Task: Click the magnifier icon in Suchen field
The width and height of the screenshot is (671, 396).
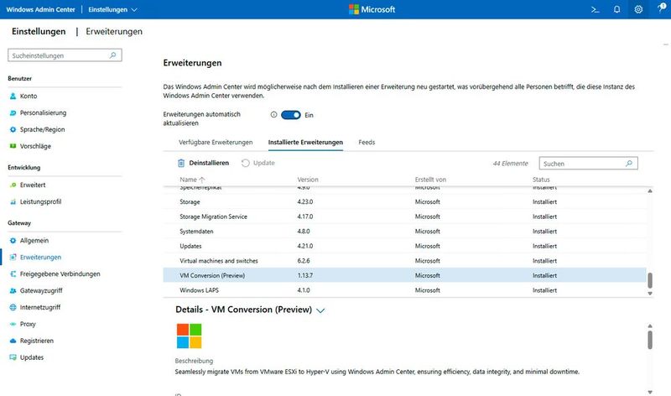Action: (628, 164)
